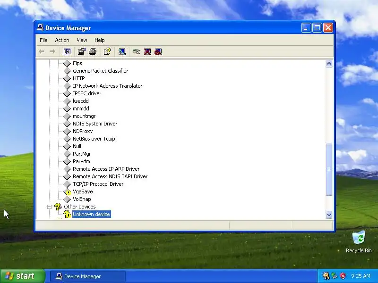Click the Safely Remove Hardware tray icon
378x283 pixels.
click(335, 276)
